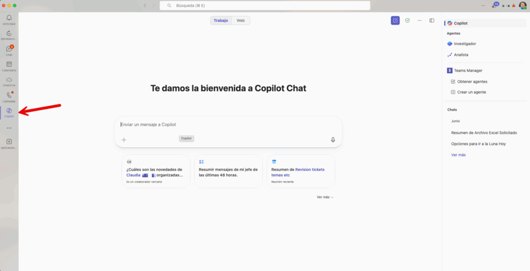Screen dimensions: 530x271
Task: Open OneDrive from the sidebar
Action: (9, 81)
